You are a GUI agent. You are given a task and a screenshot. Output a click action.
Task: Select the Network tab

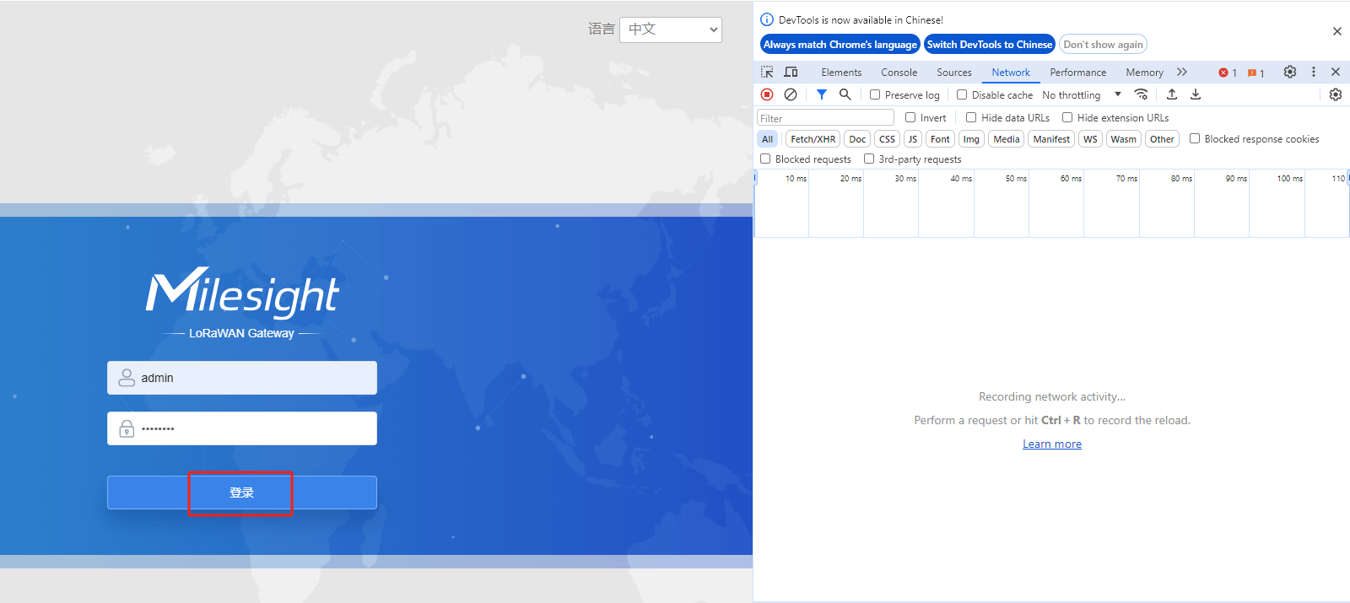tap(1011, 73)
